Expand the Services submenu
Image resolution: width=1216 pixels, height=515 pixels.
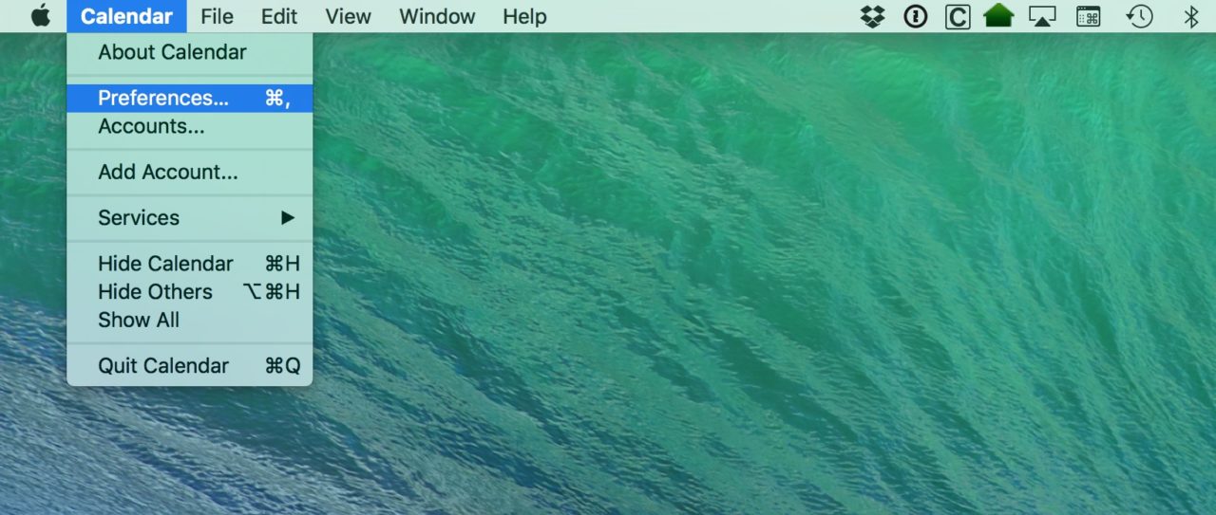pos(190,217)
